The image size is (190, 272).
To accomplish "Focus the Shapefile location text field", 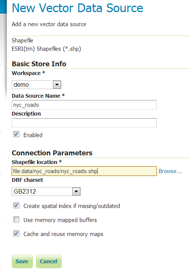I will 84,171.
